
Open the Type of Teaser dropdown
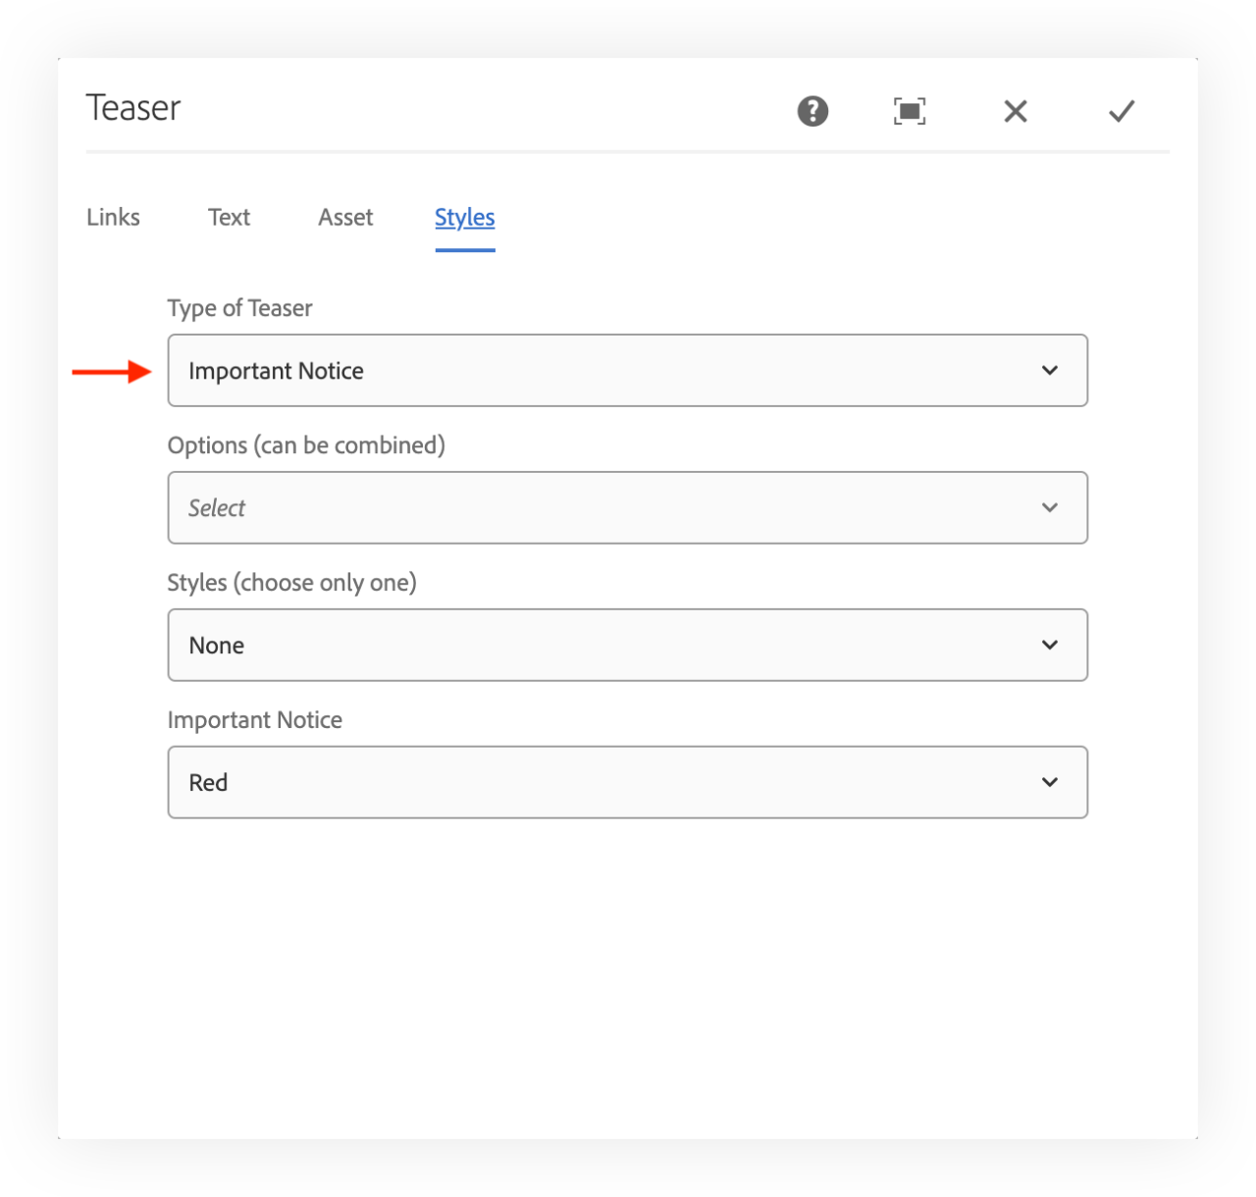click(x=628, y=371)
